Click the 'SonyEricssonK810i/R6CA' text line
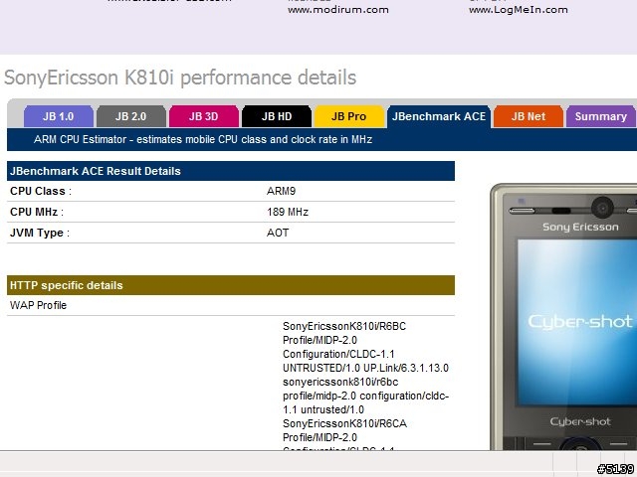The image size is (637, 477). 345,424
